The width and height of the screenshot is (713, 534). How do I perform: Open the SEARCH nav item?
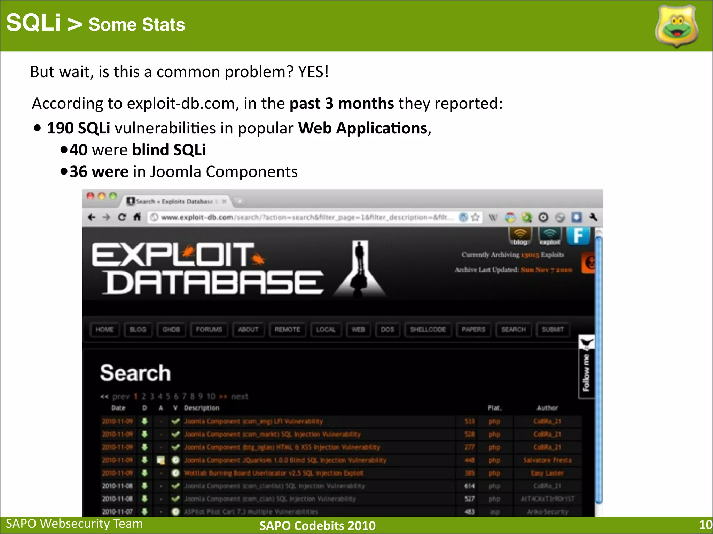pyautogui.click(x=514, y=330)
